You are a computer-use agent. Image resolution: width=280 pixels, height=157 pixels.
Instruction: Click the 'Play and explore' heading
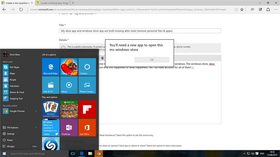click(x=50, y=97)
